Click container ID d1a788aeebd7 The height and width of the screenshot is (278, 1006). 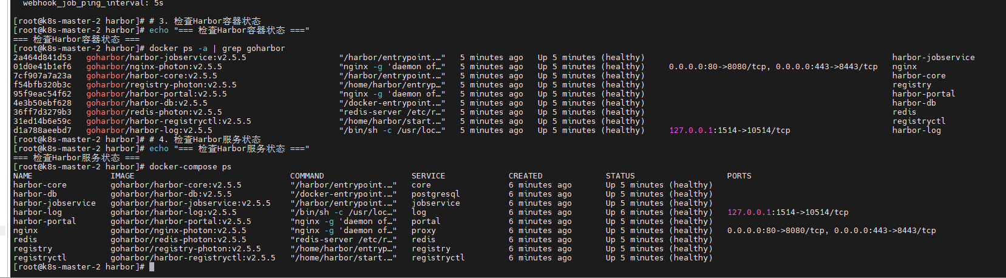(42, 131)
